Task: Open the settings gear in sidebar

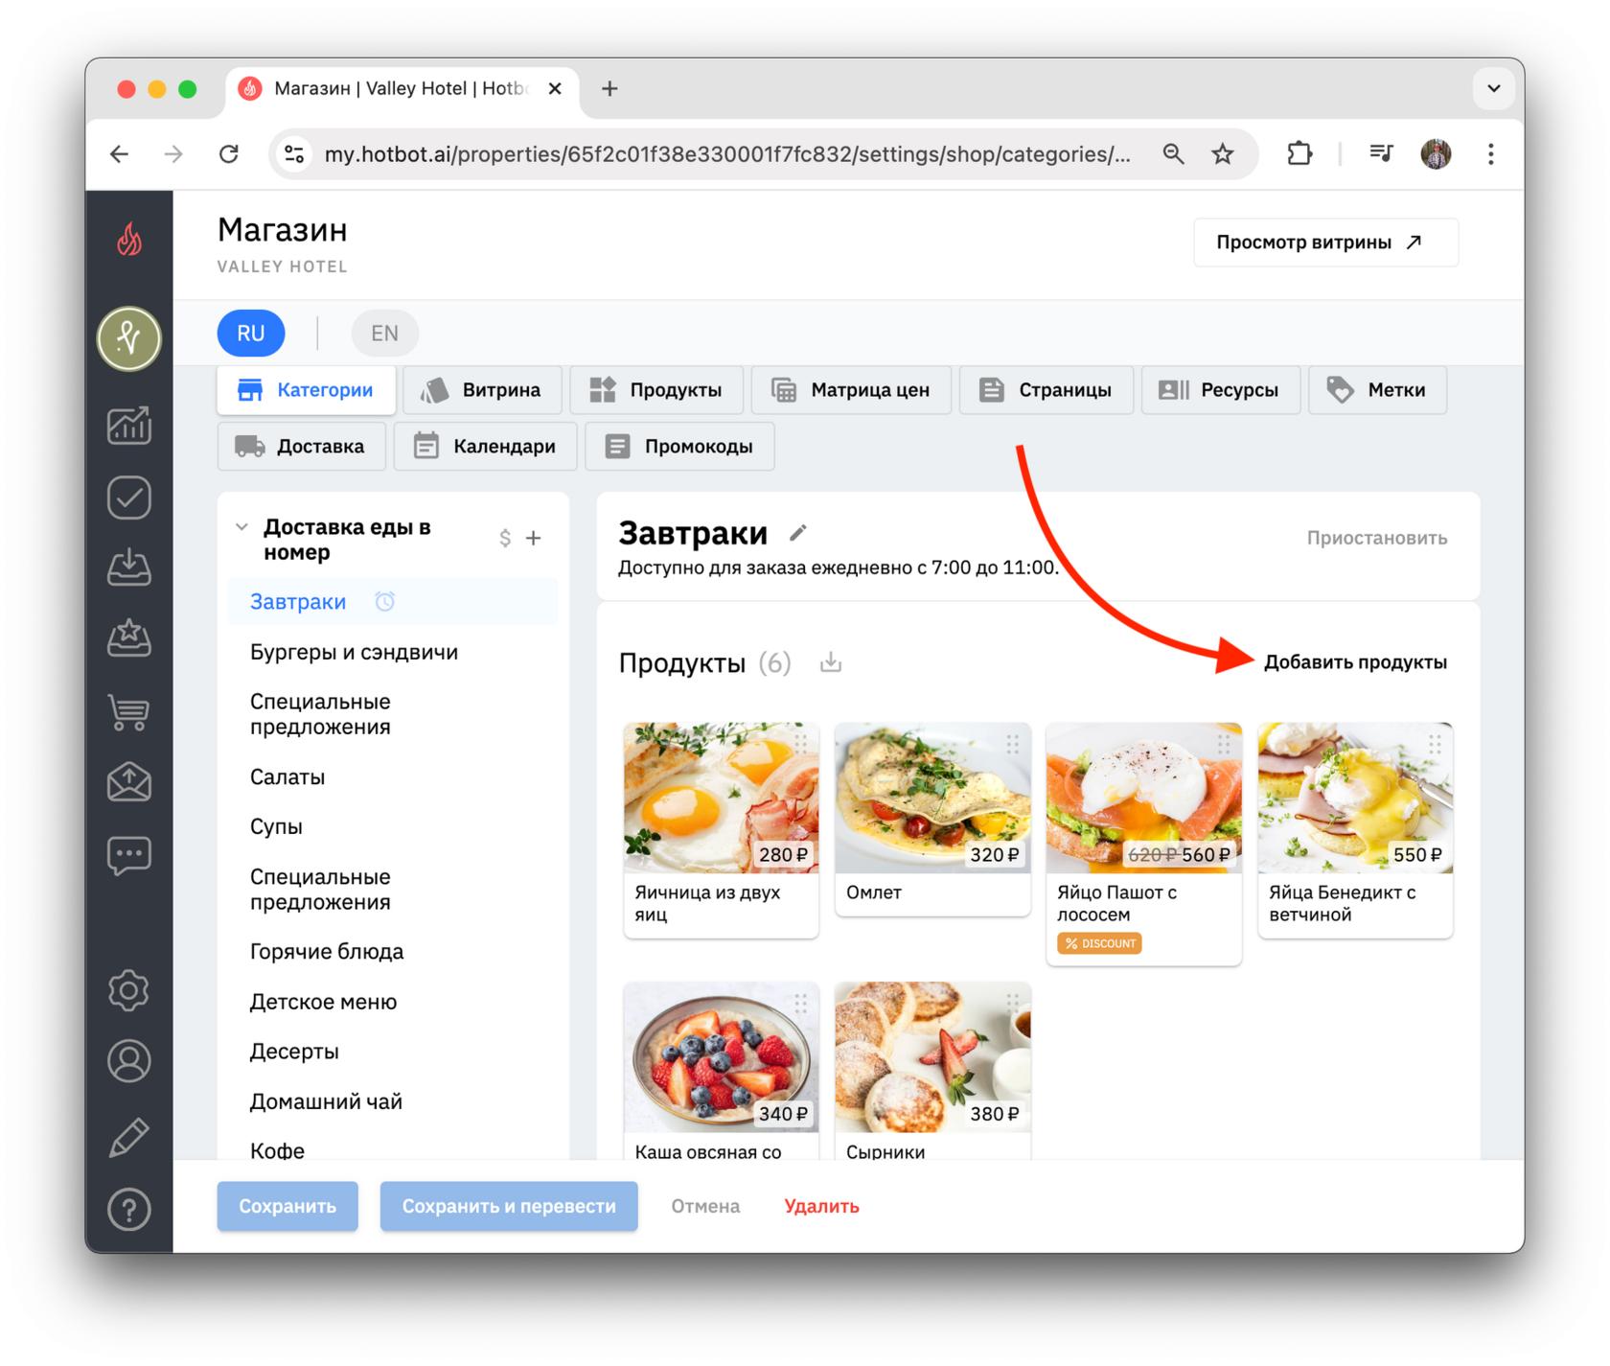Action: pyautogui.click(x=129, y=989)
